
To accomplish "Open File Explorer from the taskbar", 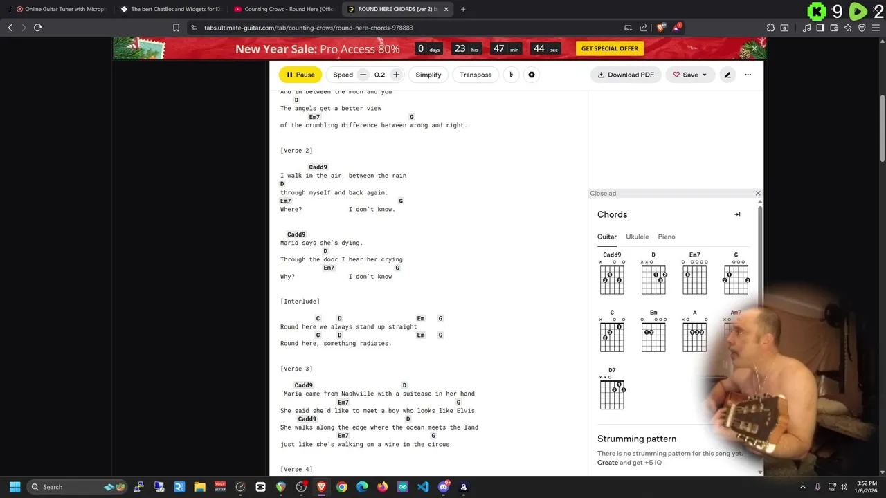I will tap(199, 487).
